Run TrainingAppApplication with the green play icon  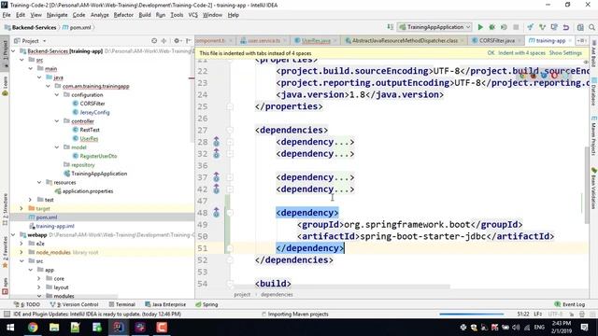[x=480, y=27]
